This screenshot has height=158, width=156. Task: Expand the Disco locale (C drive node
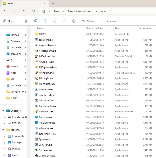[x=4, y=117]
